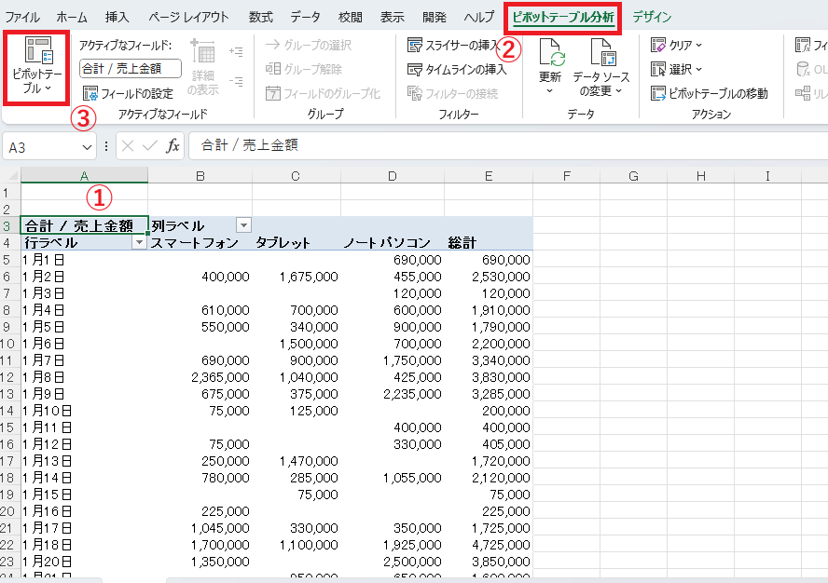
Task: Select the ピボットテーブル分析 tab
Action: click(x=563, y=18)
